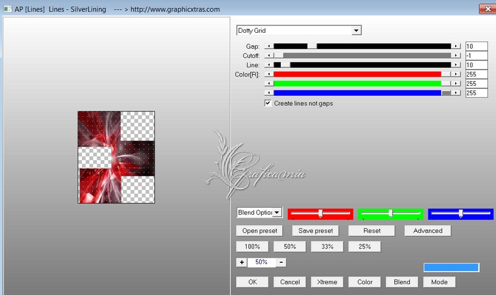Image resolution: width=496 pixels, height=295 pixels.
Task: Click the red value field
Action: tap(476, 74)
